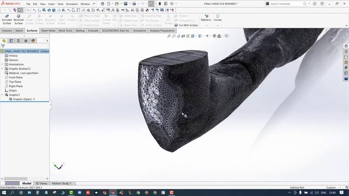Open the Windows Start button
The height and width of the screenshot is (196, 349).
click(4, 193)
